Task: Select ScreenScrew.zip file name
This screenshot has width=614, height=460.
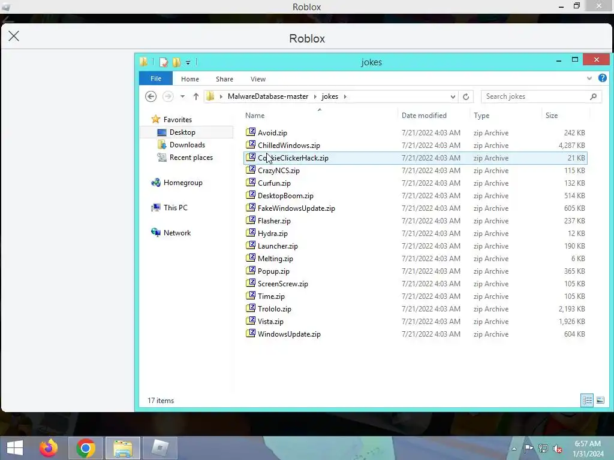Action: click(283, 283)
